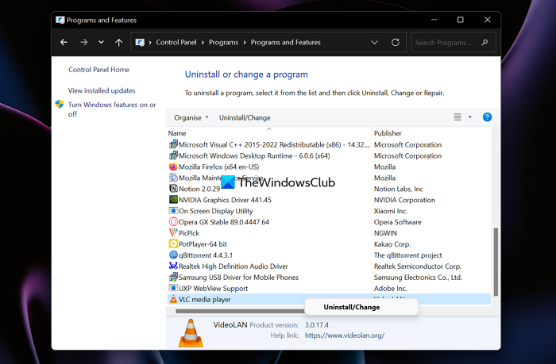Select 'NVIDIA Graphics Driver 441.45' row text
This screenshot has width=556, height=364.
coord(225,200)
